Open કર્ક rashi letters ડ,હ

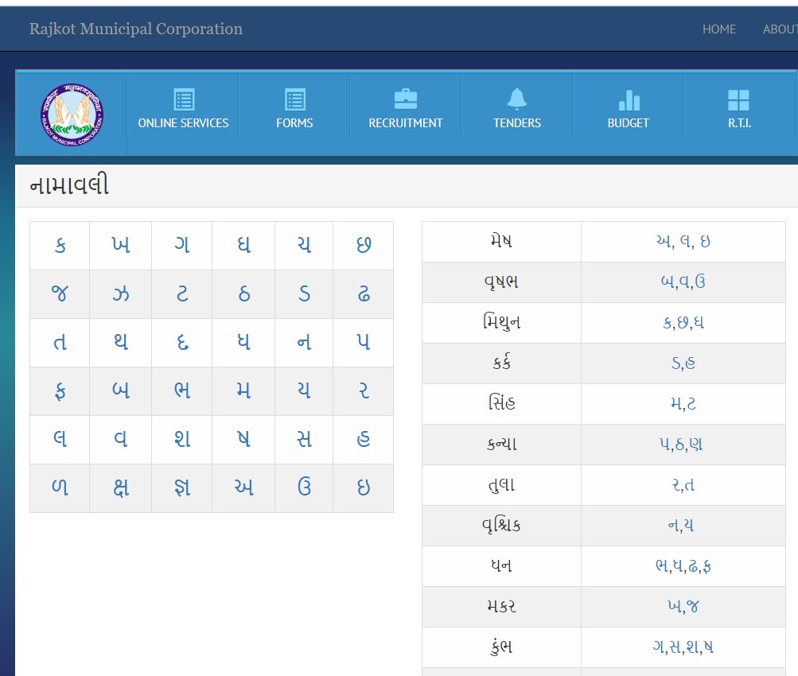[x=683, y=363]
